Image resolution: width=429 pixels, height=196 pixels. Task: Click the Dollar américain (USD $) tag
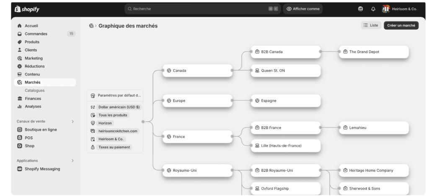(x=119, y=107)
